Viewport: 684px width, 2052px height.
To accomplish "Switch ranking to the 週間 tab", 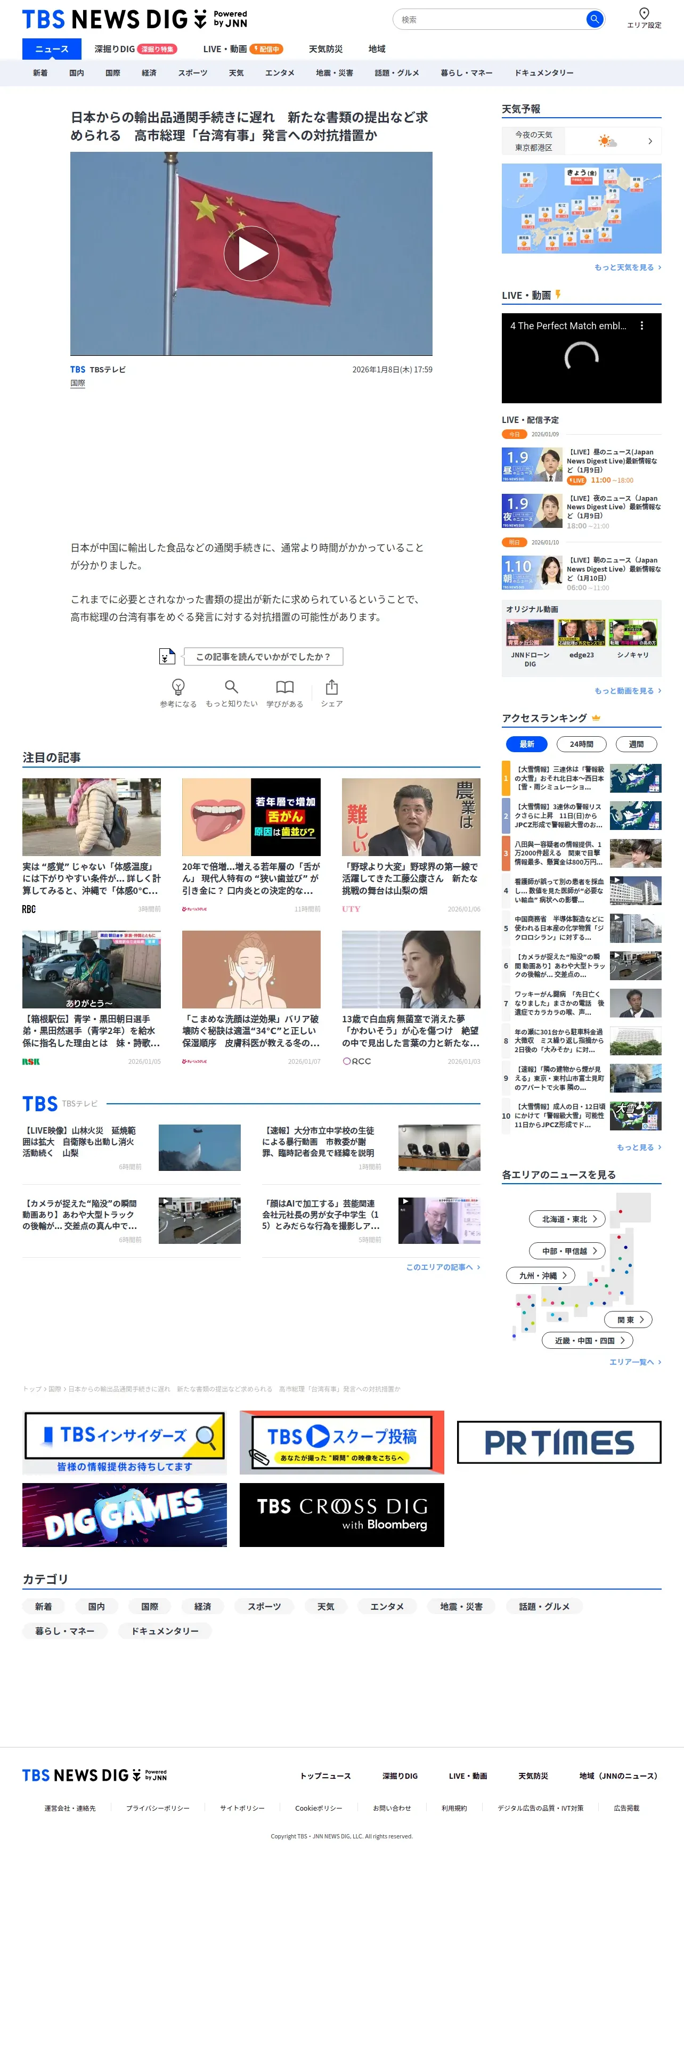I will [x=636, y=744].
